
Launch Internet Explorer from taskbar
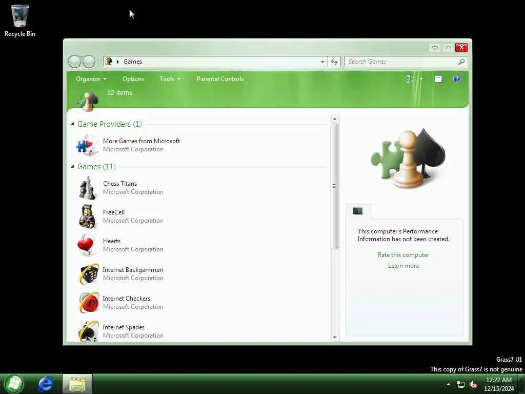click(45, 384)
